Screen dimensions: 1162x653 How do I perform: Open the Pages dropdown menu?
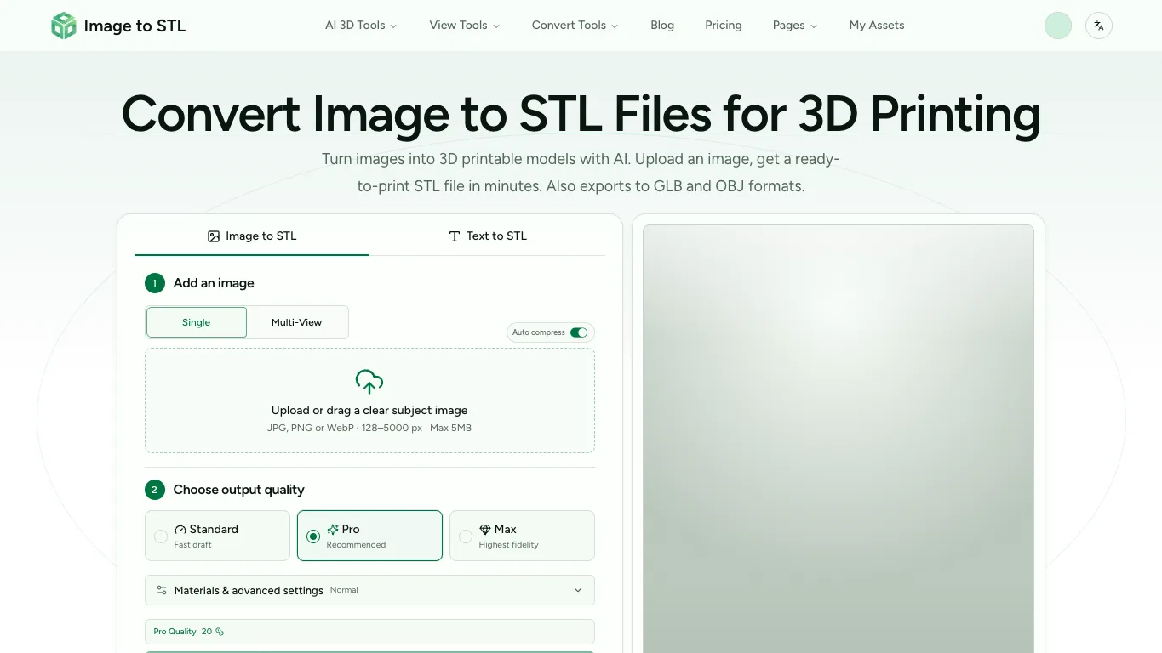pyautogui.click(x=795, y=26)
